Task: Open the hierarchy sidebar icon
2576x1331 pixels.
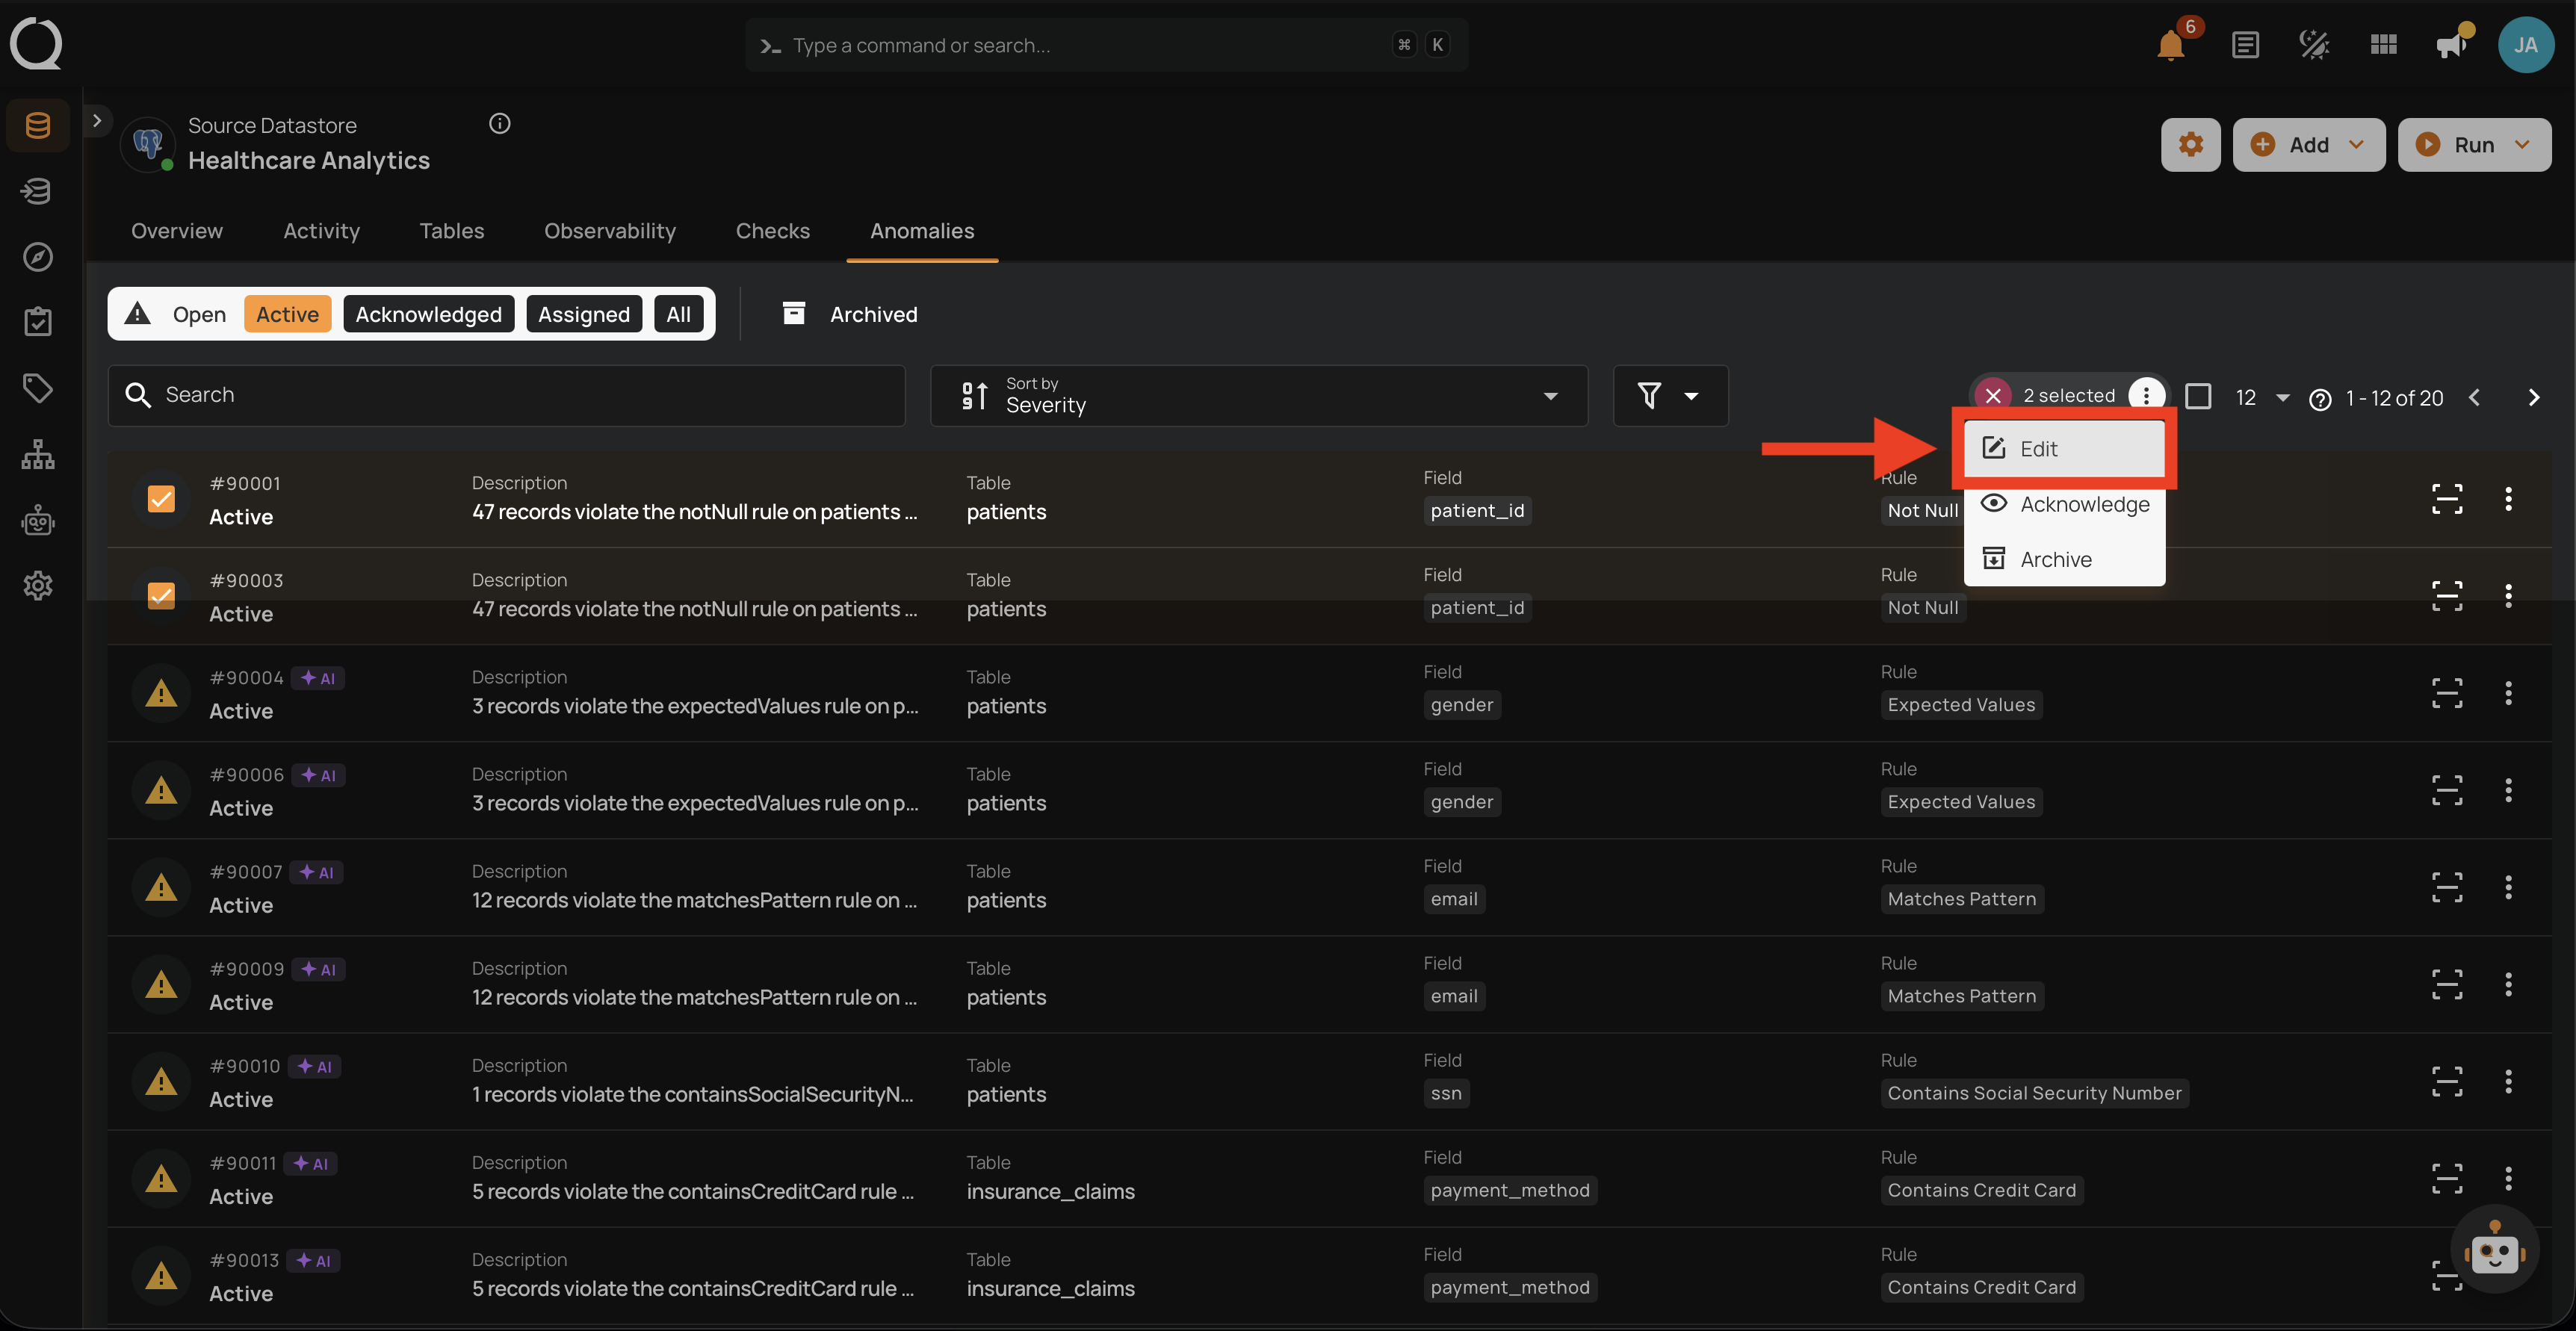Action: [x=38, y=454]
